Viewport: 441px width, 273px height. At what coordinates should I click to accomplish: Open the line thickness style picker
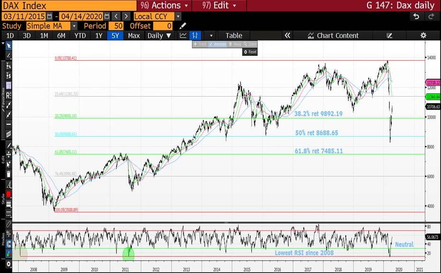coord(9,204)
